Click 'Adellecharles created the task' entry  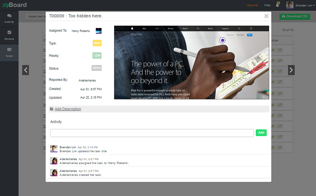(80, 175)
